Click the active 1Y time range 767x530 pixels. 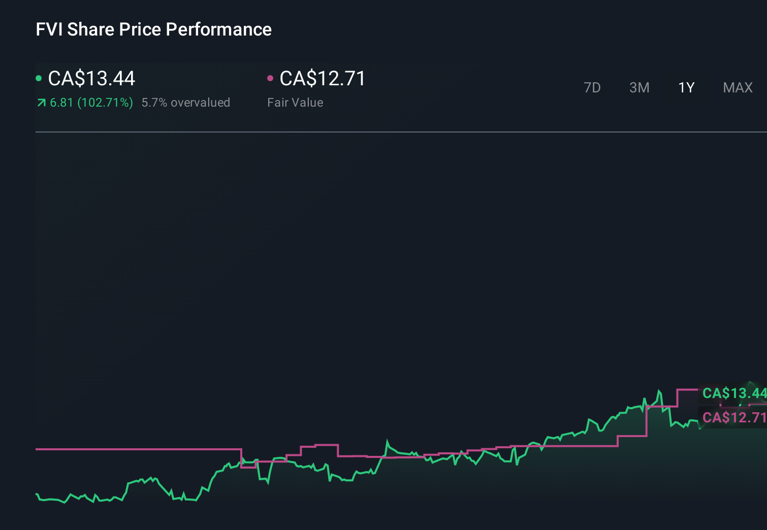coord(686,87)
